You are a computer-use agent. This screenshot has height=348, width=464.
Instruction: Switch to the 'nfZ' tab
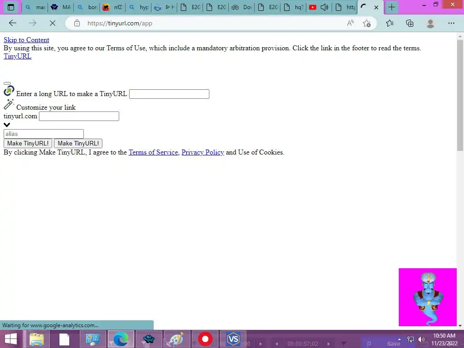pos(112,7)
